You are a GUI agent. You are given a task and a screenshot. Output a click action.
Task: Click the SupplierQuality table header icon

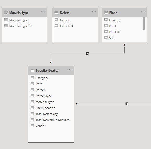32,70
